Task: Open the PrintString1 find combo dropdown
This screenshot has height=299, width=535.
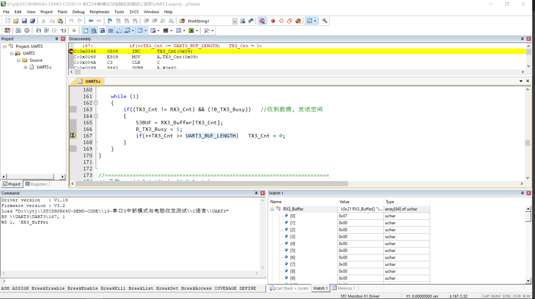Action: tap(235, 21)
